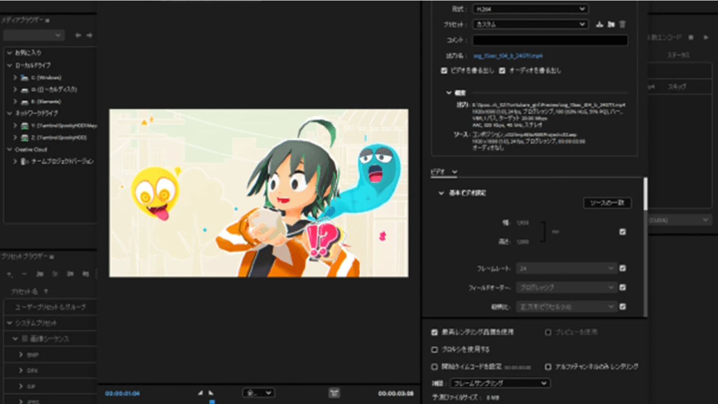Viewport: 718px width, 404px height.
Task: Select ユーザープリセット&グループ row
Action: coord(50,307)
